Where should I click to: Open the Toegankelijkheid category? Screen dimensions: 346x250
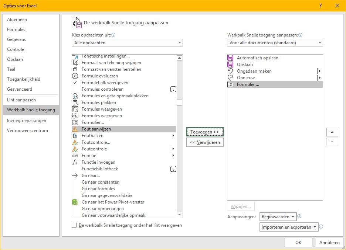(x=31, y=79)
